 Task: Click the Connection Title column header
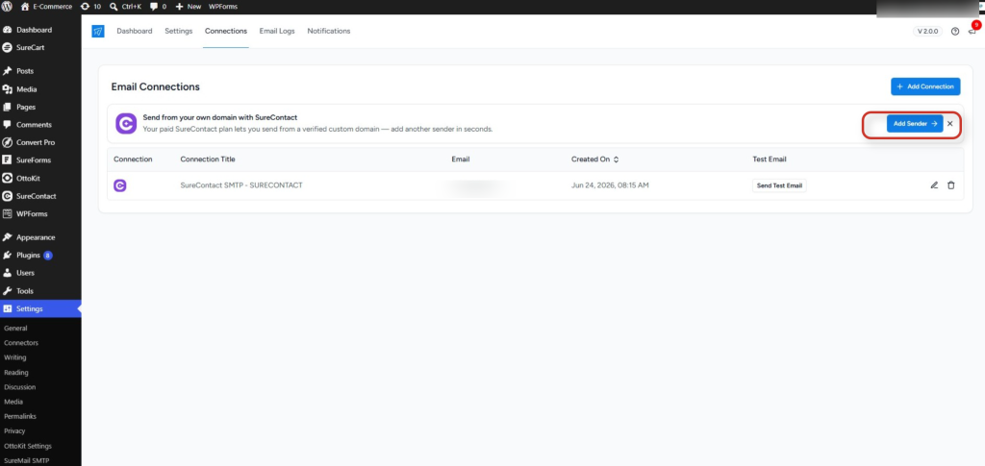click(208, 159)
